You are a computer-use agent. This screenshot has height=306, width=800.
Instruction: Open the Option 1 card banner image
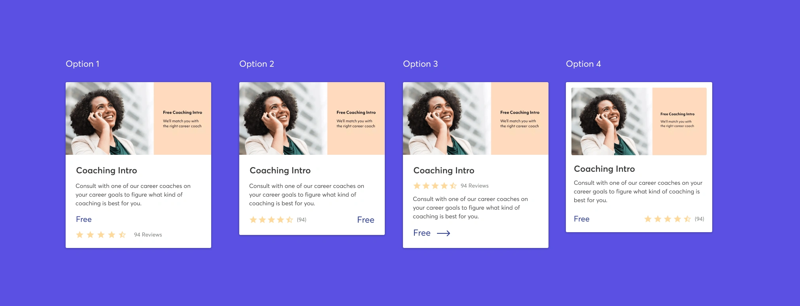coord(138,118)
